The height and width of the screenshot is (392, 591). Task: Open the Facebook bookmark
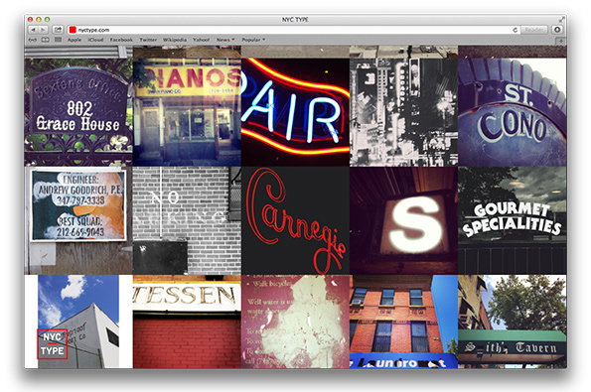121,40
